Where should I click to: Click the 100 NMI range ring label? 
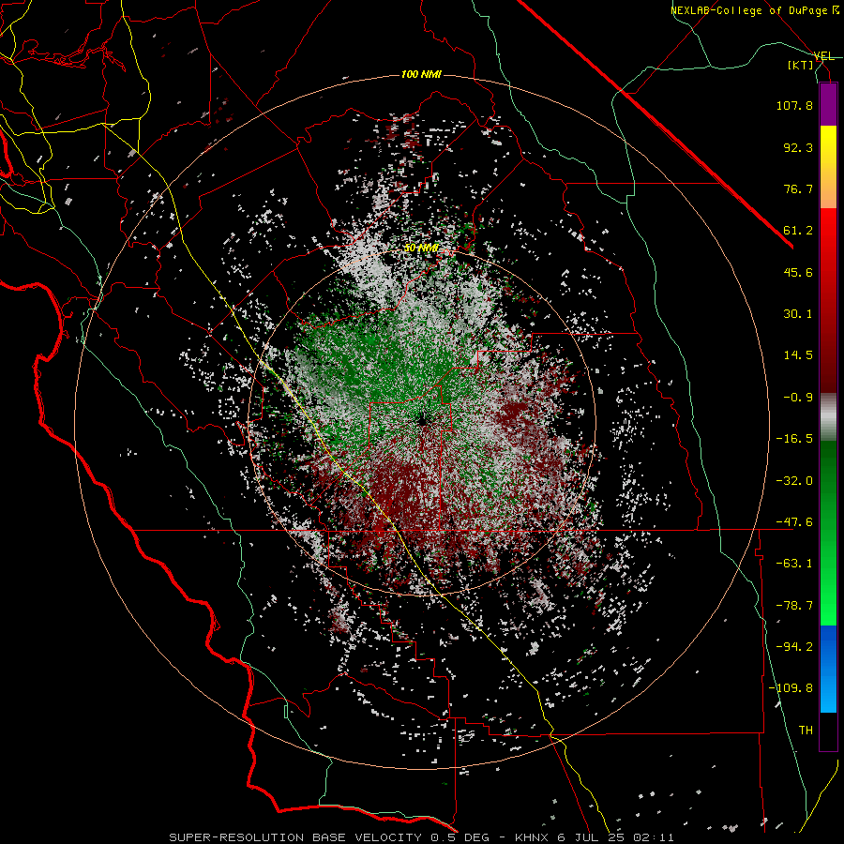pos(421,74)
